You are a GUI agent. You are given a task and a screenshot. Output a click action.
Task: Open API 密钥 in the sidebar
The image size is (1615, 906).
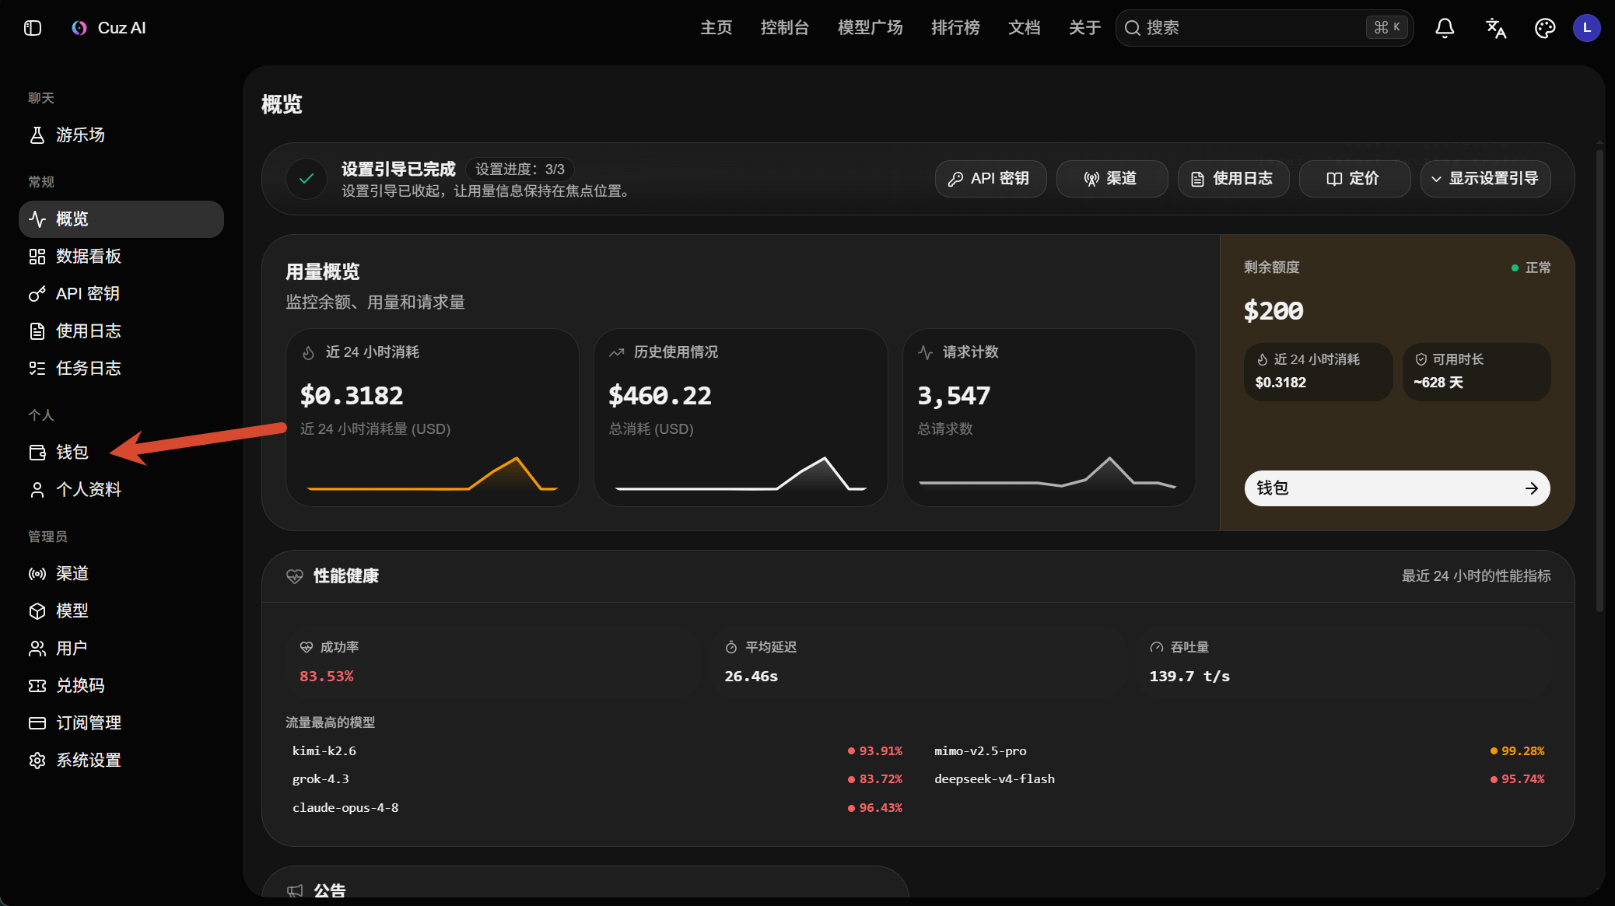click(121, 294)
